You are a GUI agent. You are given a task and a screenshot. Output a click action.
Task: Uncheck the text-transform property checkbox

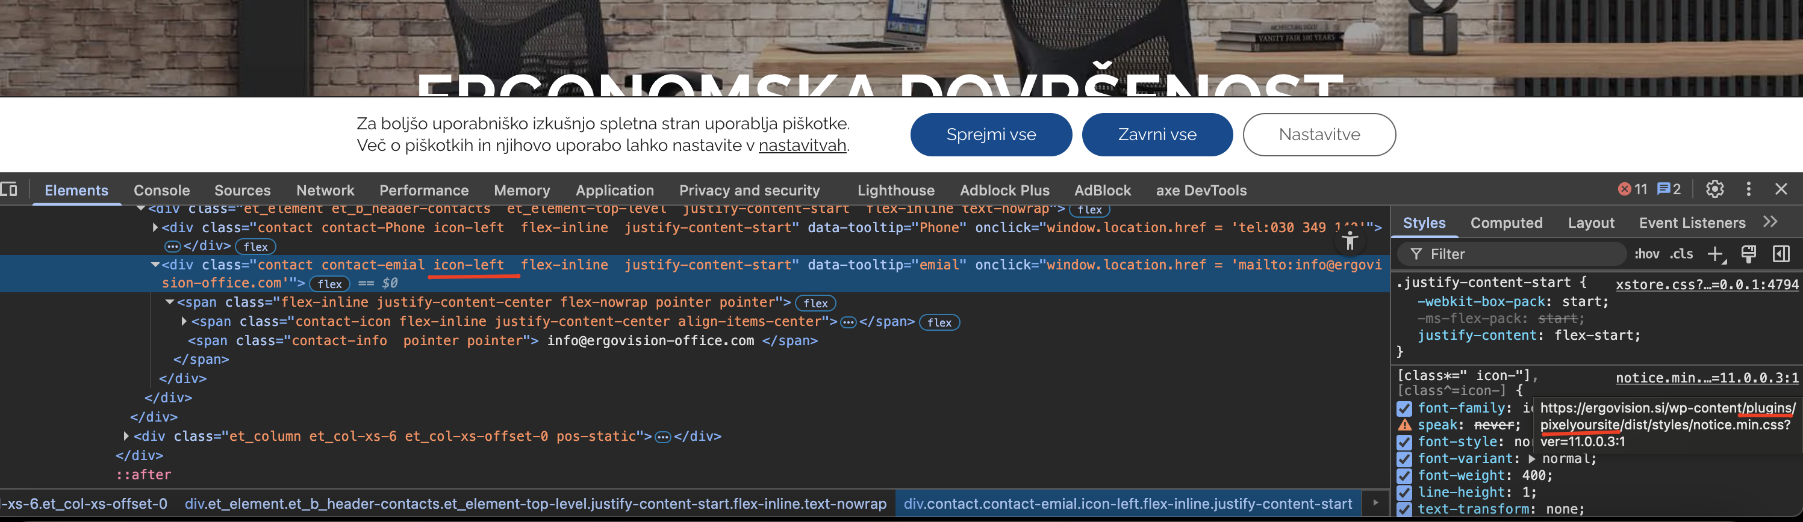1404,509
